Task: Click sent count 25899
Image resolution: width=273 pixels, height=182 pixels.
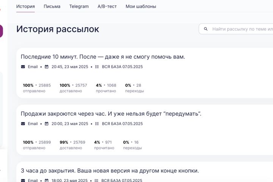Action: point(45,142)
